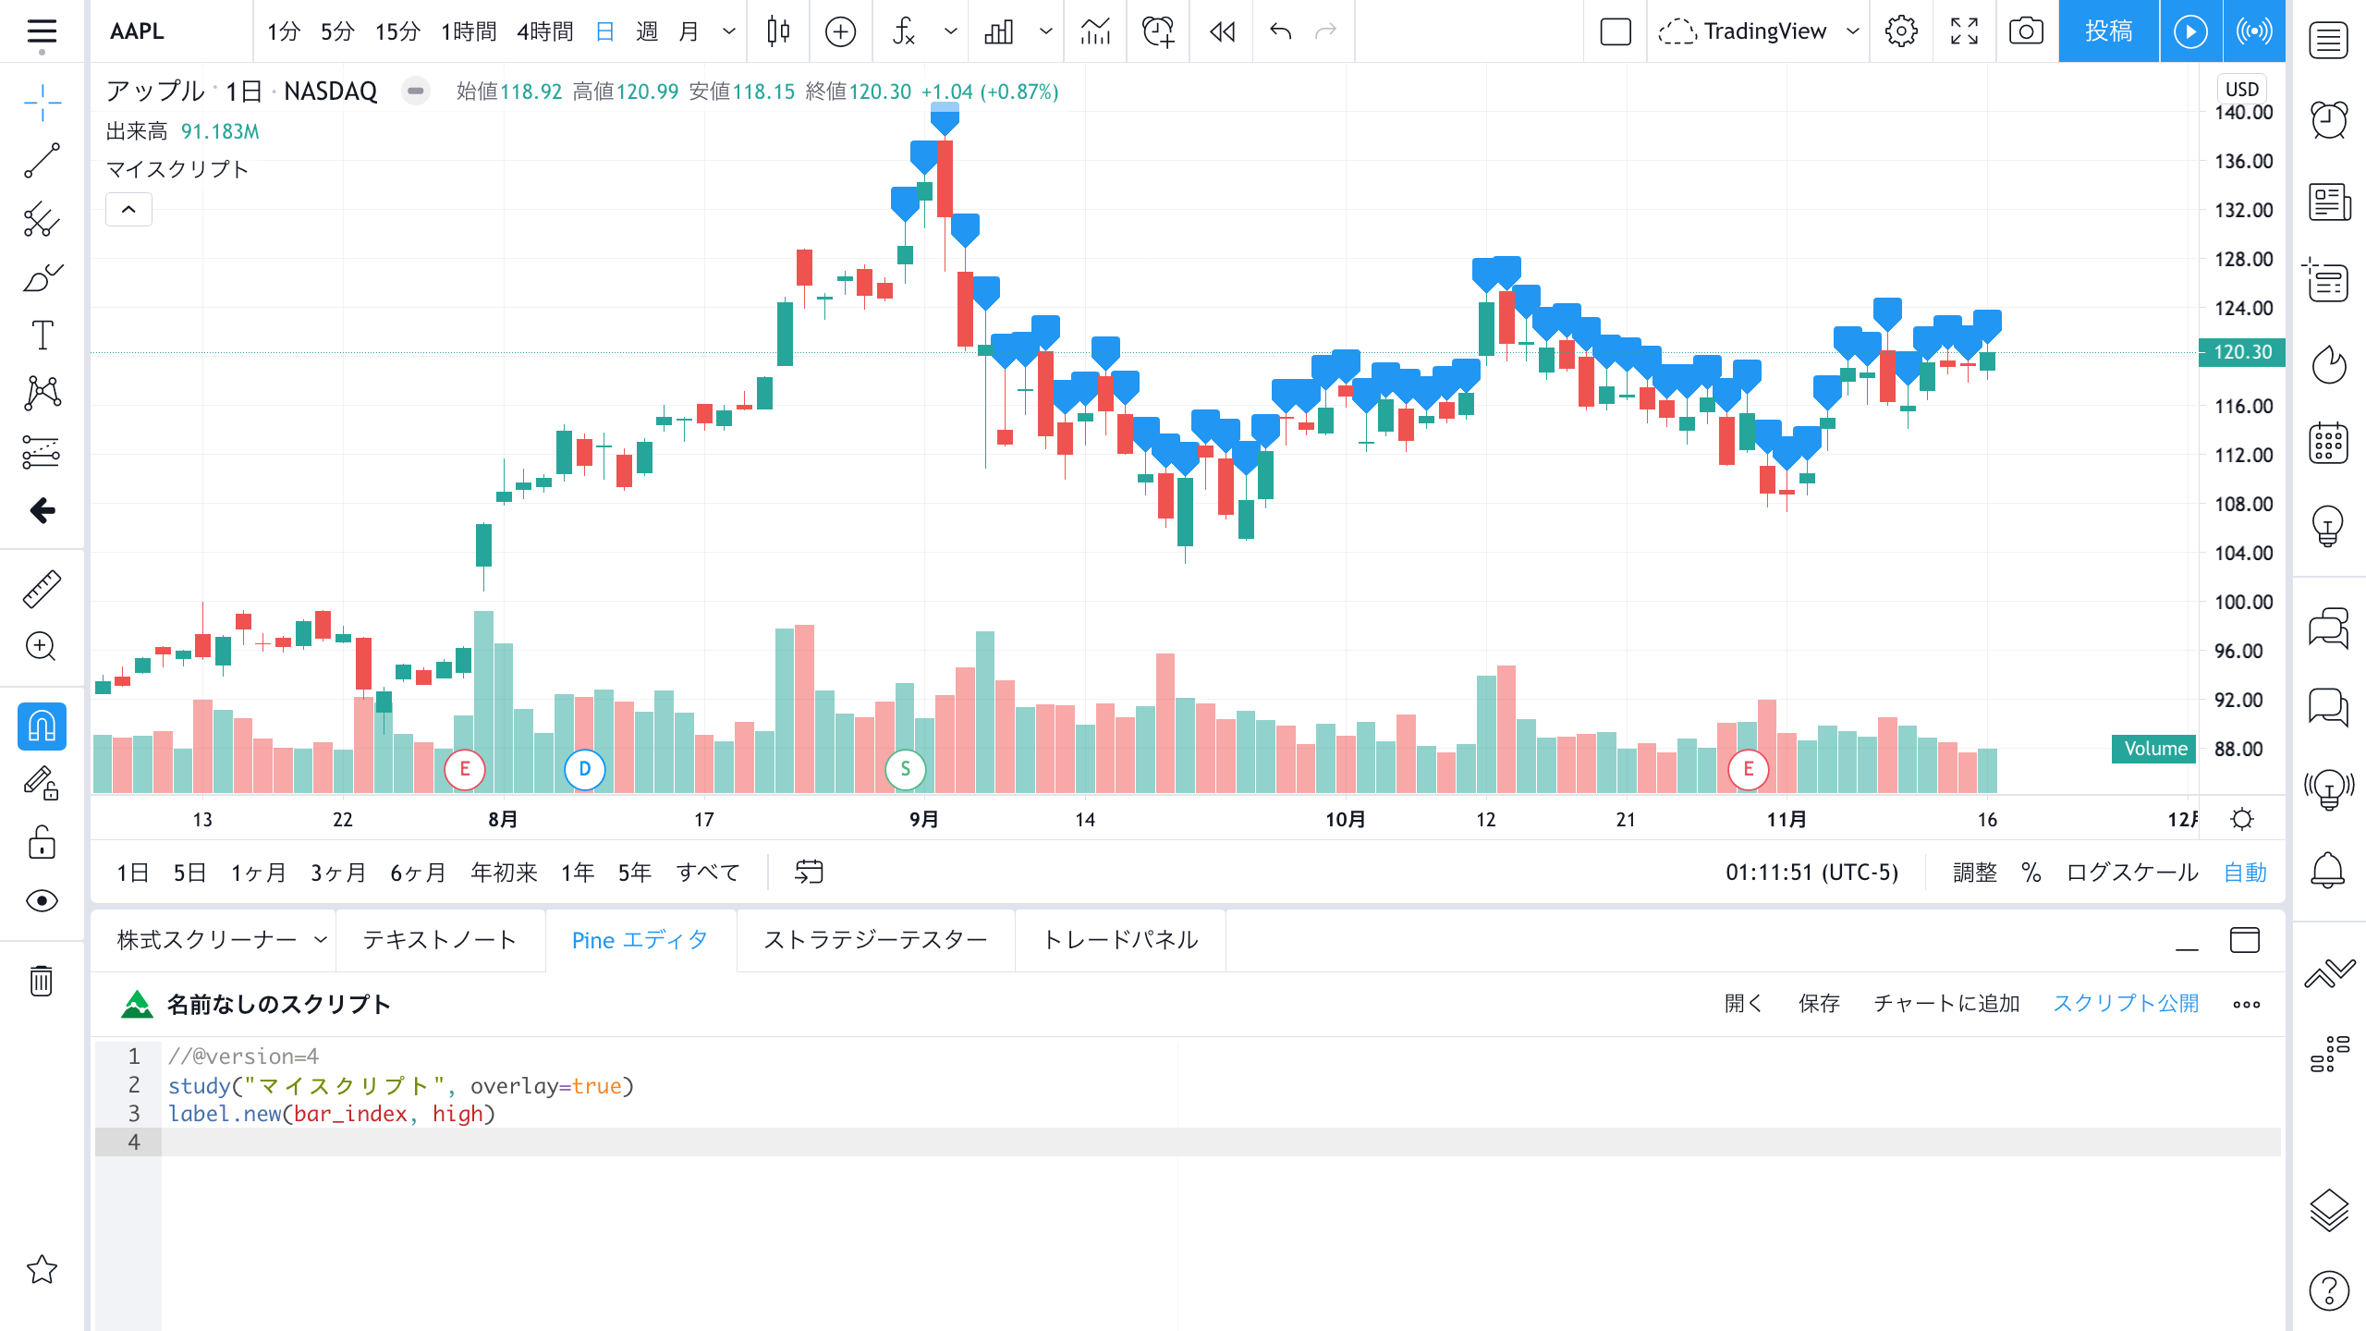Collapse the indicator legend chevron
Screen dimensions: 2366x1331
point(128,210)
